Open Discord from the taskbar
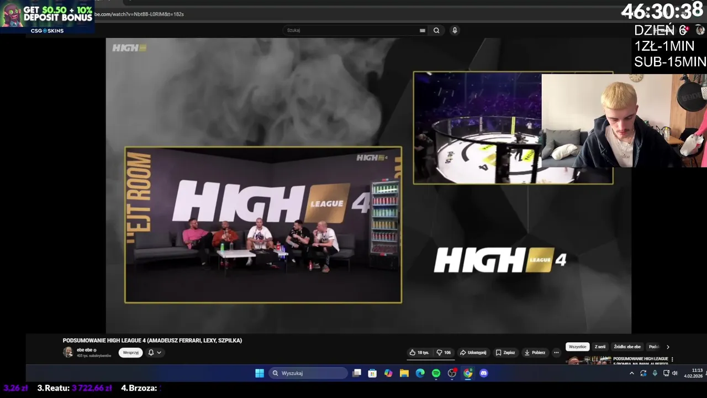This screenshot has height=398, width=707. pyautogui.click(x=484, y=373)
